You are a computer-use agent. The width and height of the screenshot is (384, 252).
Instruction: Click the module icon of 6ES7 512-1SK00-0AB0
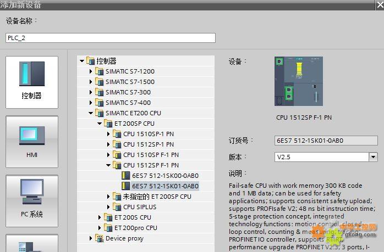[x=125, y=176]
